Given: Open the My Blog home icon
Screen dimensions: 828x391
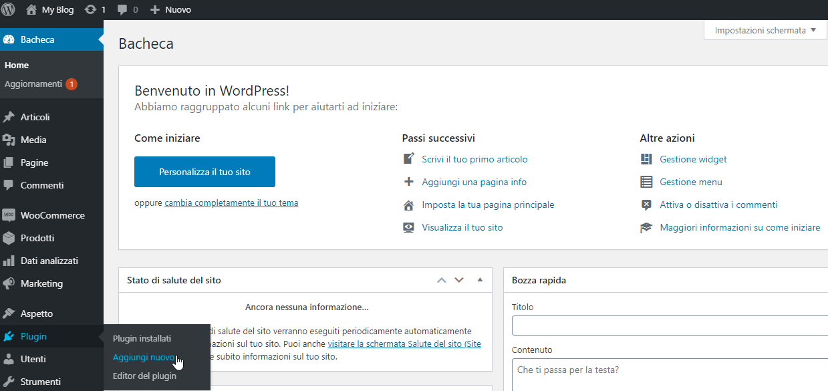Looking at the screenshot, I should (31, 9).
